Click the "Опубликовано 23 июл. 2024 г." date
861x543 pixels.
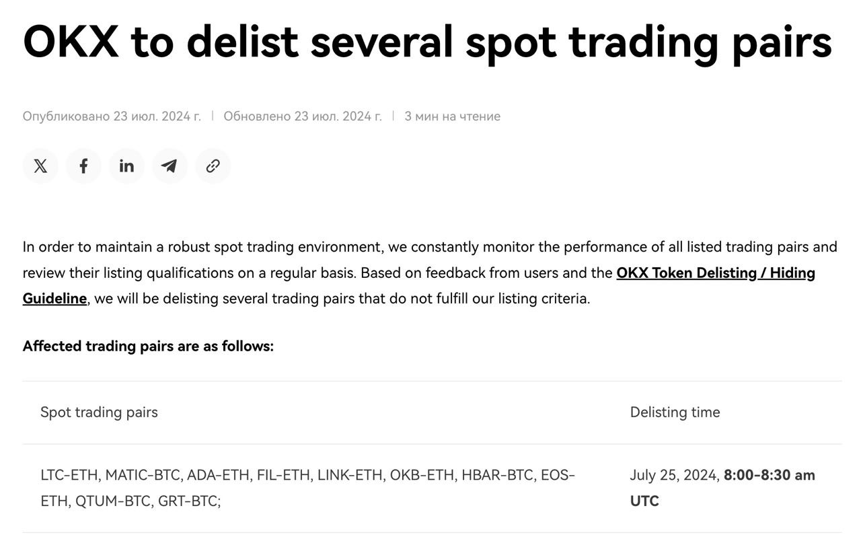click(112, 116)
